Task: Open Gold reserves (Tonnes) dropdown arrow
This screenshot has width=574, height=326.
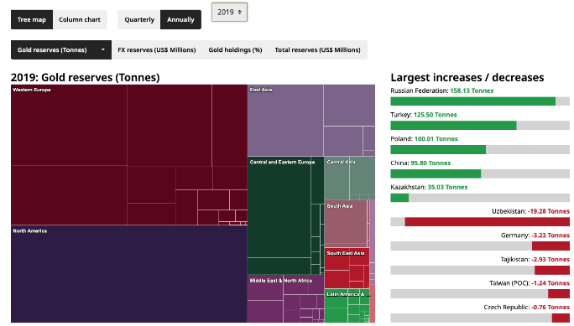Action: 103,49
